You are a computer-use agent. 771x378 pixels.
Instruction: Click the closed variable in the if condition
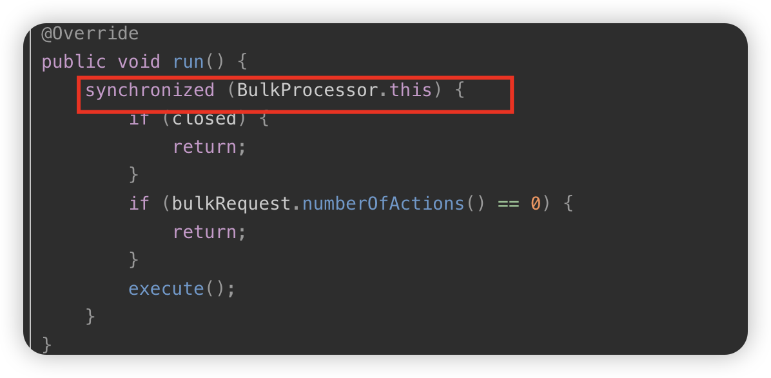click(x=204, y=119)
